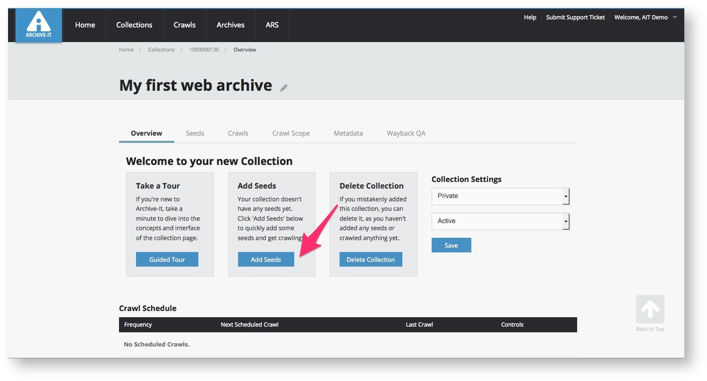
Task: Open the Help link in header
Action: tap(530, 17)
